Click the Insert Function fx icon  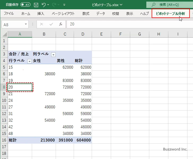[61, 24]
